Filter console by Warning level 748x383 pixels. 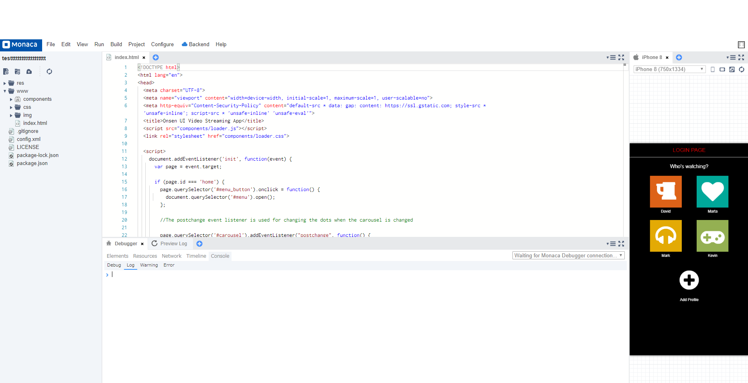[149, 265]
